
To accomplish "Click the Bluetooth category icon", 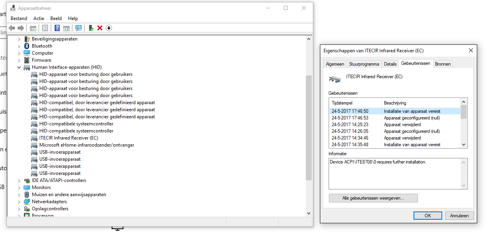I will pyautogui.click(x=27, y=46).
